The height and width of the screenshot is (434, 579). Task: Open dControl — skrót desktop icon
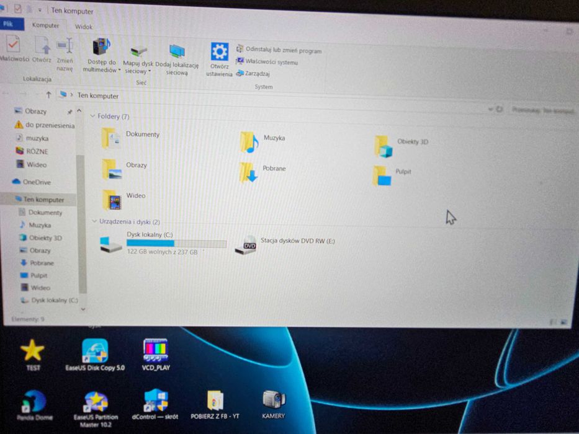pos(155,404)
